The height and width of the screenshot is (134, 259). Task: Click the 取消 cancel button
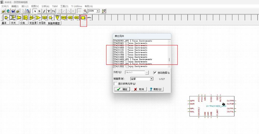tap(139, 89)
